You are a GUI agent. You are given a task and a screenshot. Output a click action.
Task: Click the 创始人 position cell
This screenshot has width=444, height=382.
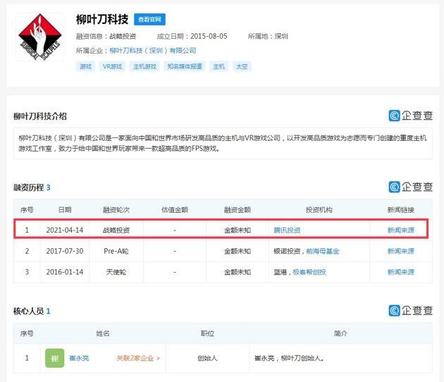207,358
